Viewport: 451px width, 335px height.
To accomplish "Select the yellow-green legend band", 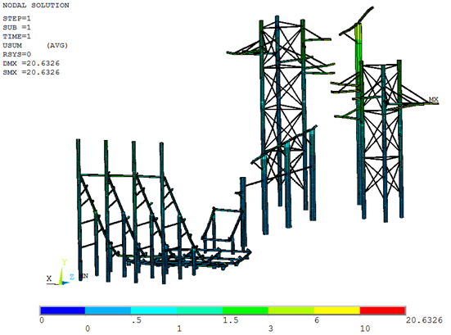I will [x=291, y=310].
